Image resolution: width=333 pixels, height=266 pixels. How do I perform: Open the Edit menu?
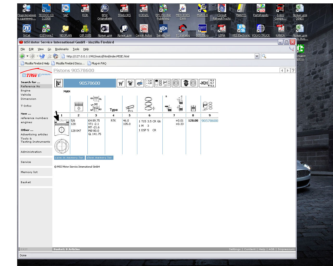[x=31, y=49]
